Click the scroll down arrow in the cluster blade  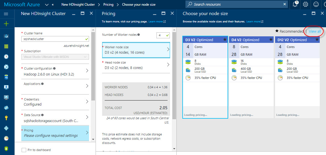tap(93, 139)
